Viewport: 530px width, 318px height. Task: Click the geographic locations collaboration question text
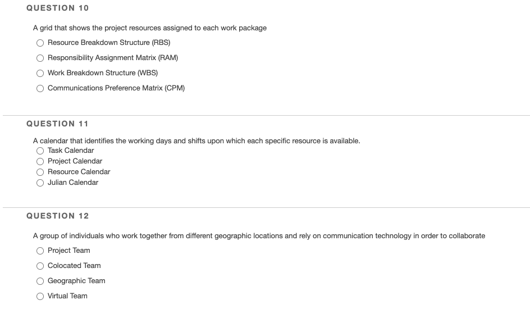(x=259, y=236)
